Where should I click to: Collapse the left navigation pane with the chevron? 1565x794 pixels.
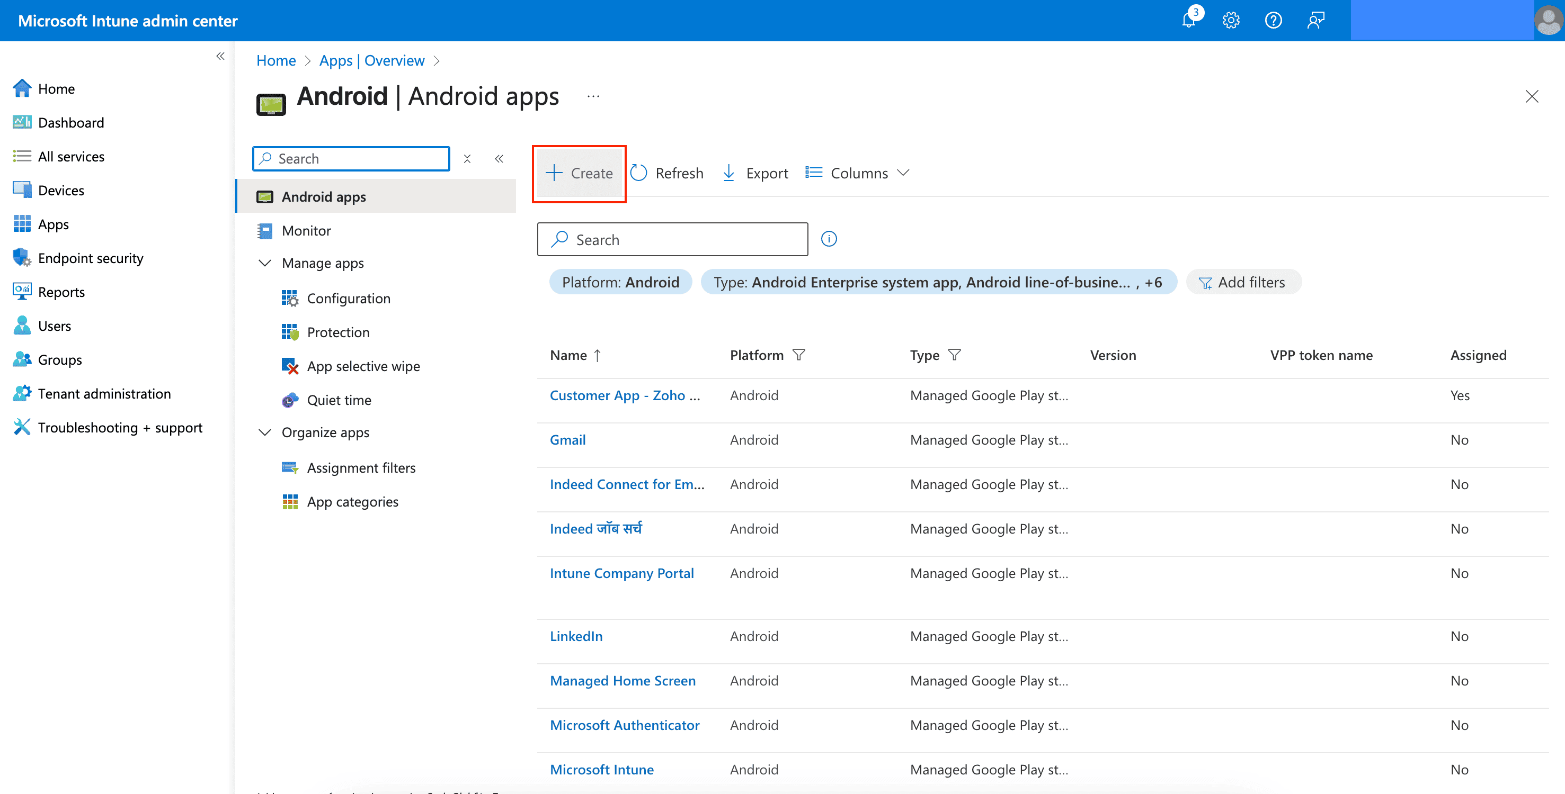click(220, 56)
